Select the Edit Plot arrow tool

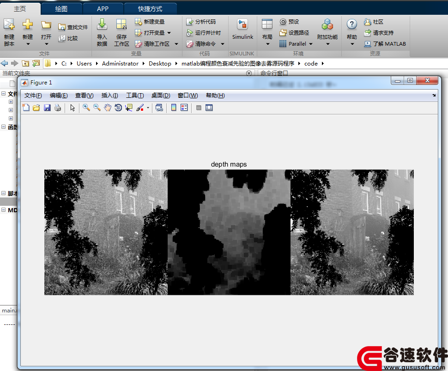click(x=73, y=108)
